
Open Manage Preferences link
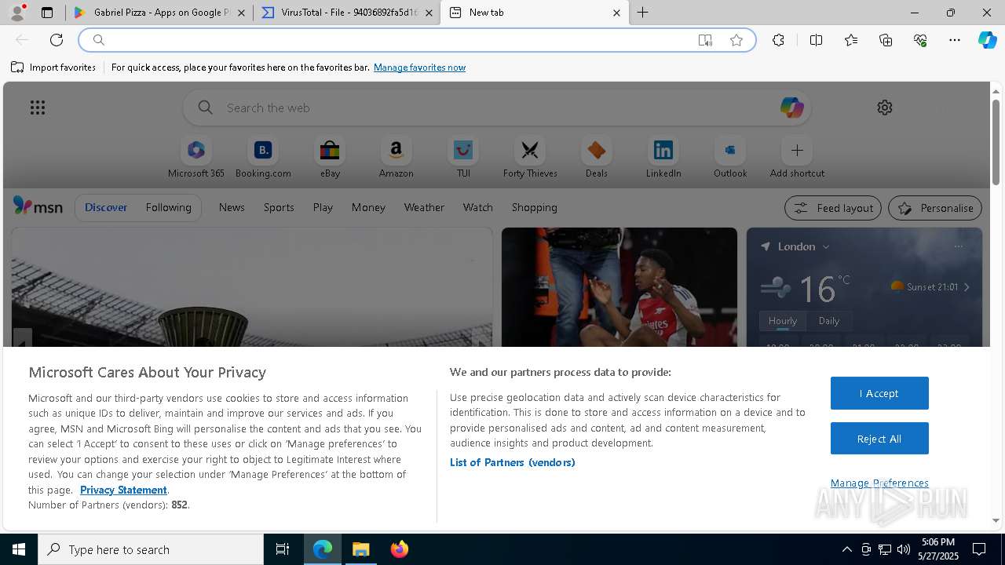pos(879,483)
